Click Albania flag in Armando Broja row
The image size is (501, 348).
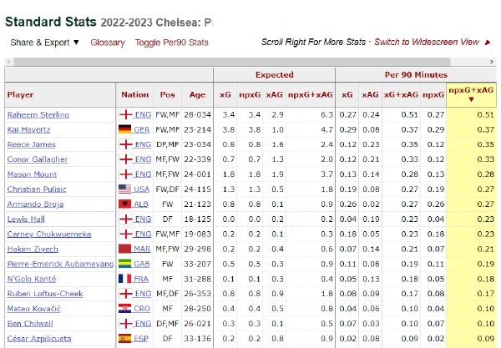(124, 204)
